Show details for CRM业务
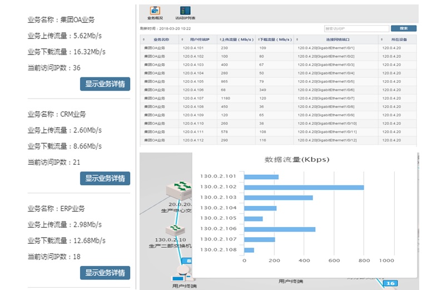The width and height of the screenshot is (422, 290). [x=105, y=178]
